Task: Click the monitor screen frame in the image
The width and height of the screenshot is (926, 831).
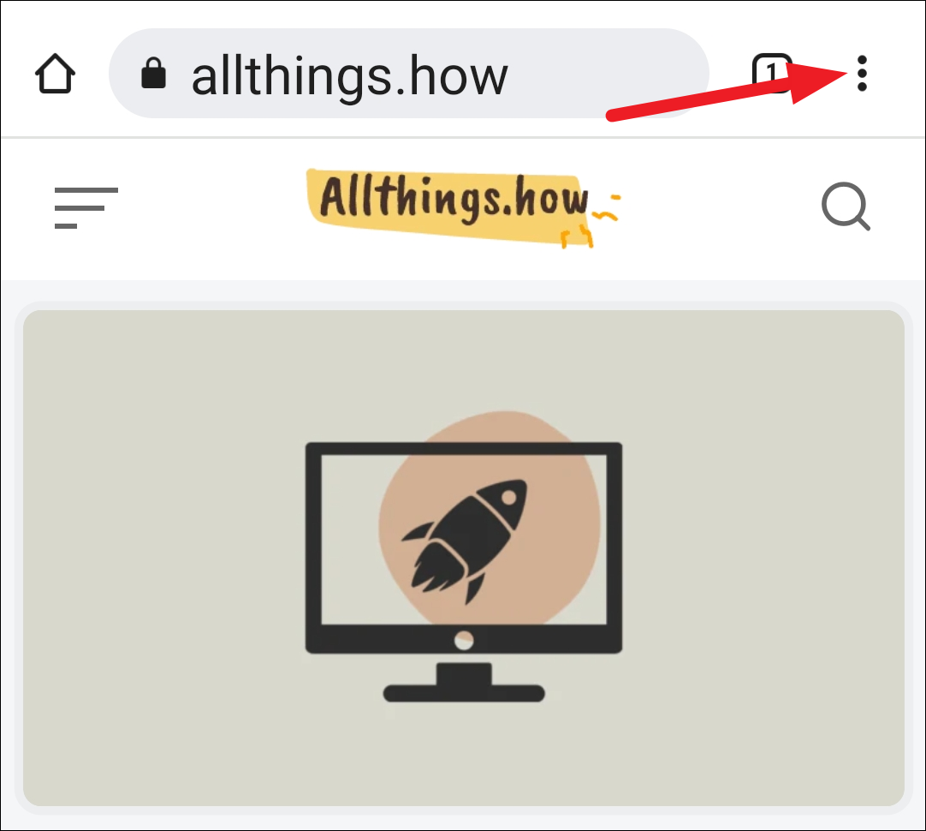Action: click(x=464, y=547)
